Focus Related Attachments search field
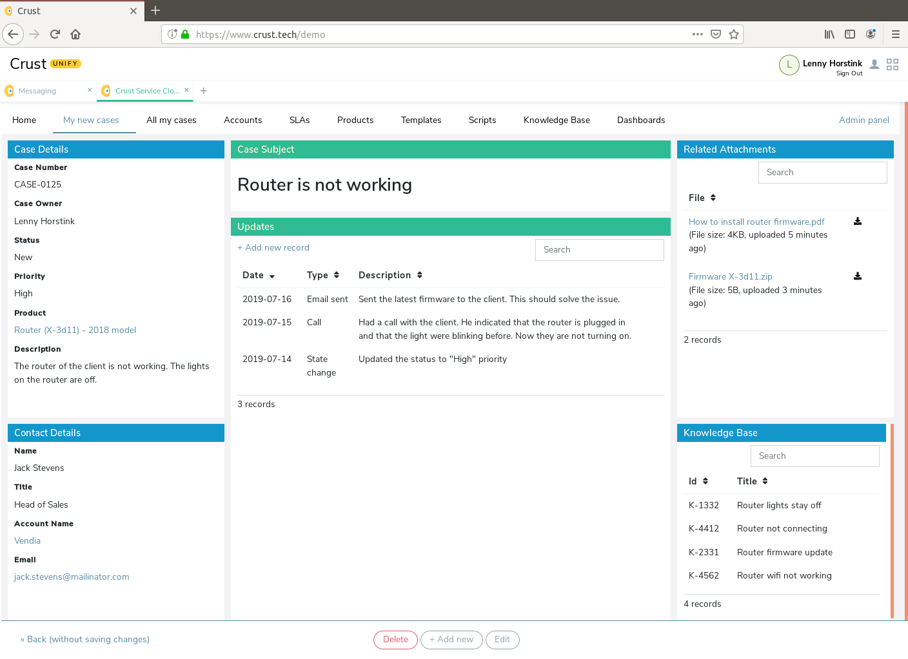 point(823,173)
